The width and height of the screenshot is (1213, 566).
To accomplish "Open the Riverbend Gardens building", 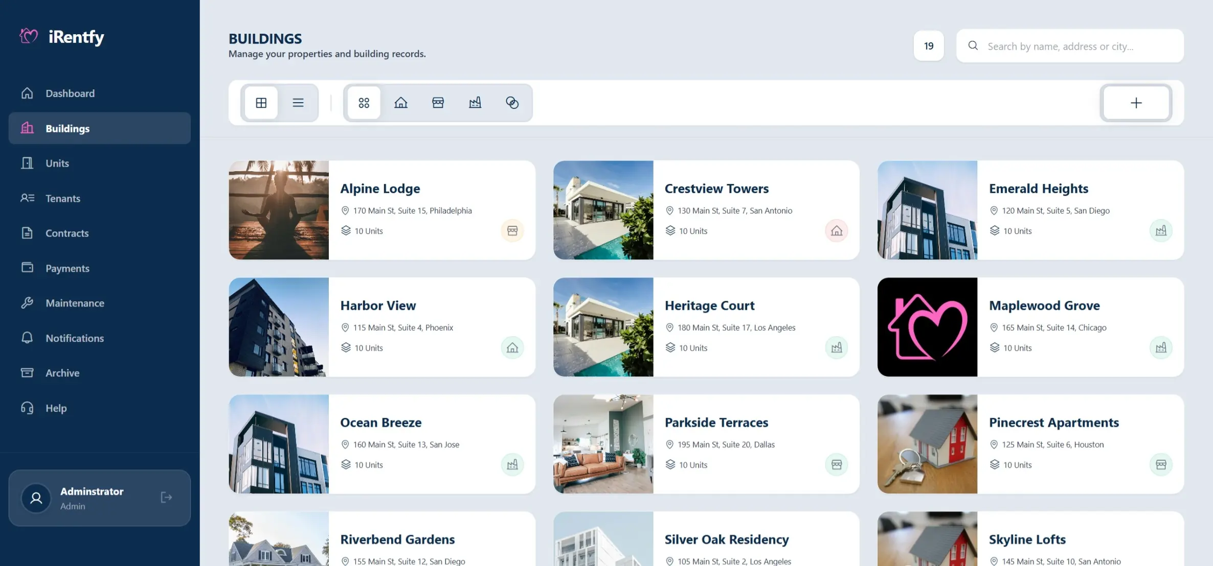I will coord(382,539).
